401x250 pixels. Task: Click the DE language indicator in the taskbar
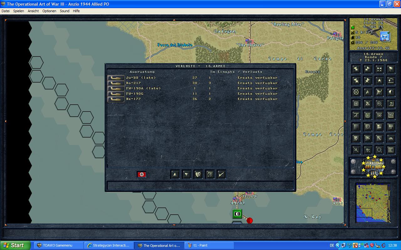332,246
